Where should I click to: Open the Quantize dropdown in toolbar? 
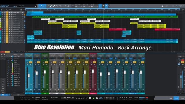coord(78,7)
